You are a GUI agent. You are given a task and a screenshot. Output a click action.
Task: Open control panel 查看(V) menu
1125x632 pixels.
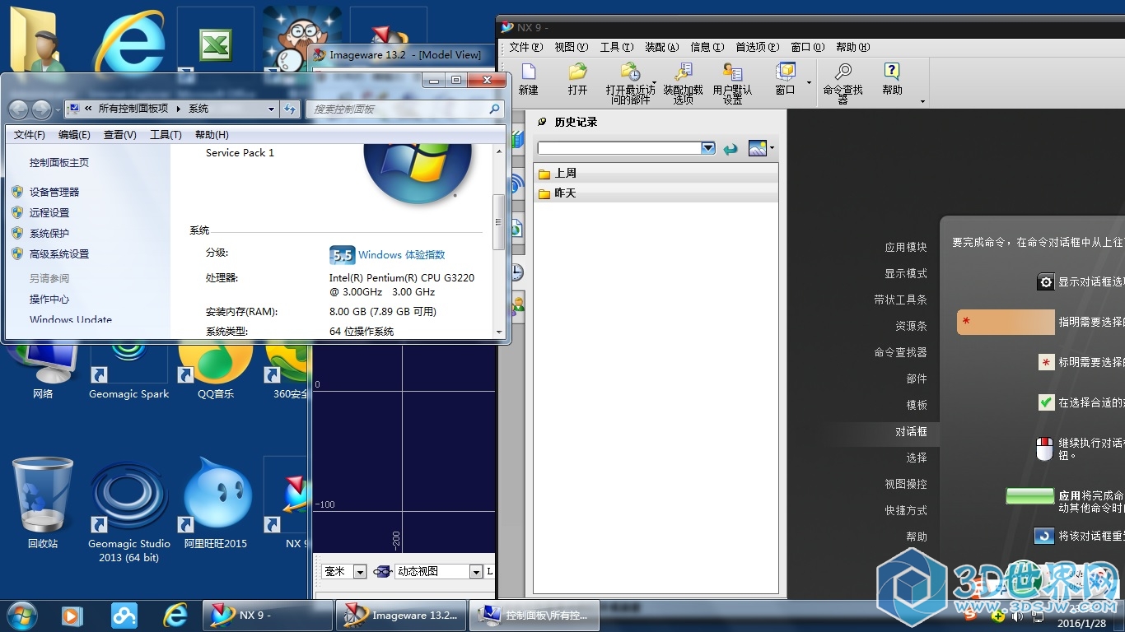120,135
